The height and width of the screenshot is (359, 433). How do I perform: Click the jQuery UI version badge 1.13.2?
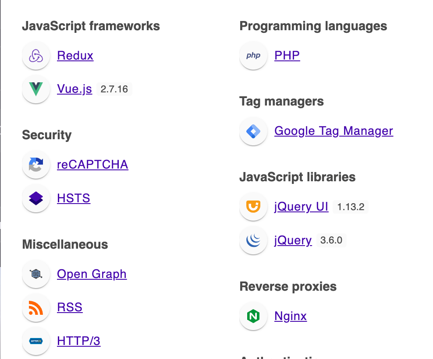[x=351, y=207]
